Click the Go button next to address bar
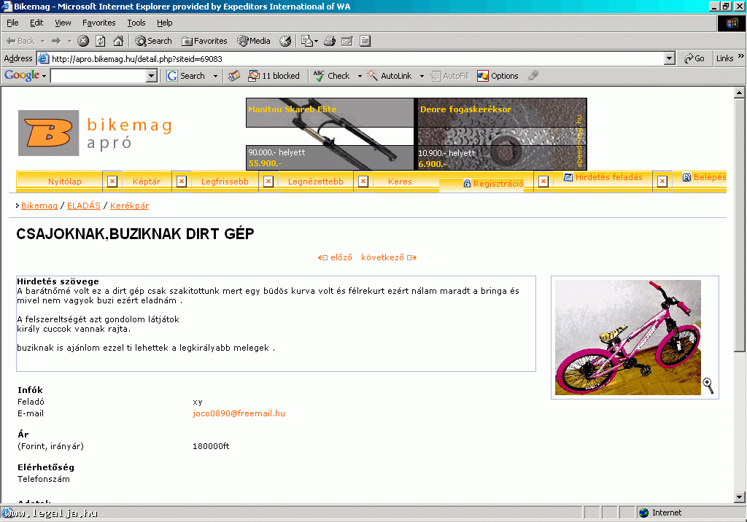This screenshot has height=522, width=747. [x=694, y=58]
